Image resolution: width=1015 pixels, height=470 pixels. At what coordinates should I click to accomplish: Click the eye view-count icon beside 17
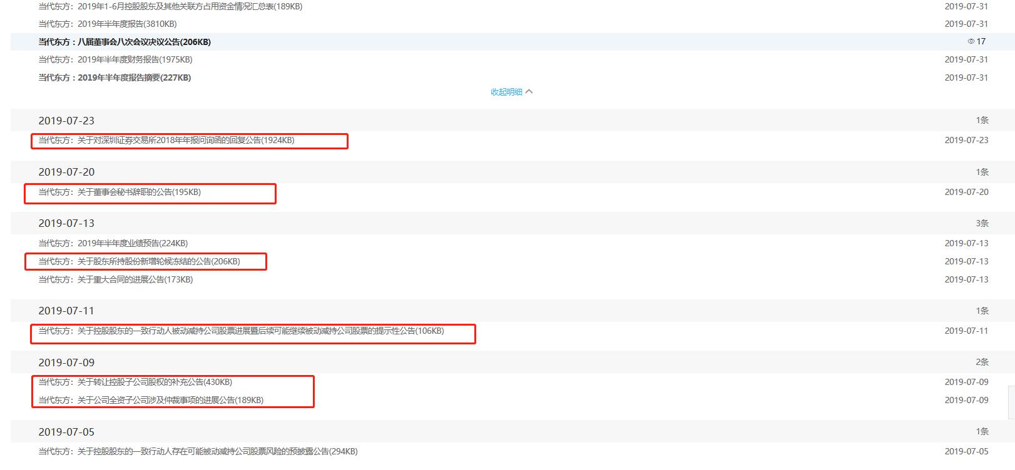coord(971,42)
